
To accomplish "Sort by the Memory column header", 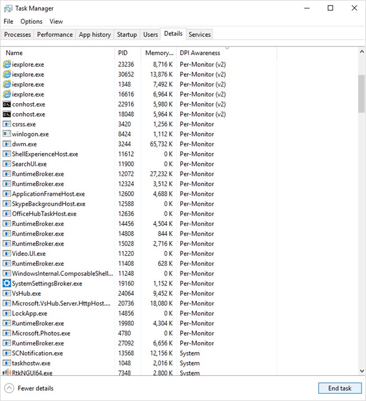I will tap(159, 53).
